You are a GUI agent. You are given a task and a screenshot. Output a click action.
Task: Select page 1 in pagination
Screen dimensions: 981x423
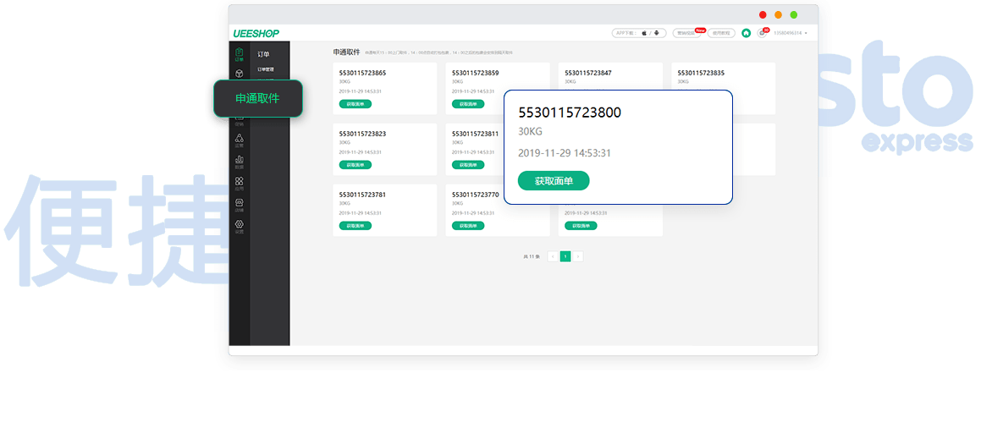[x=565, y=256]
